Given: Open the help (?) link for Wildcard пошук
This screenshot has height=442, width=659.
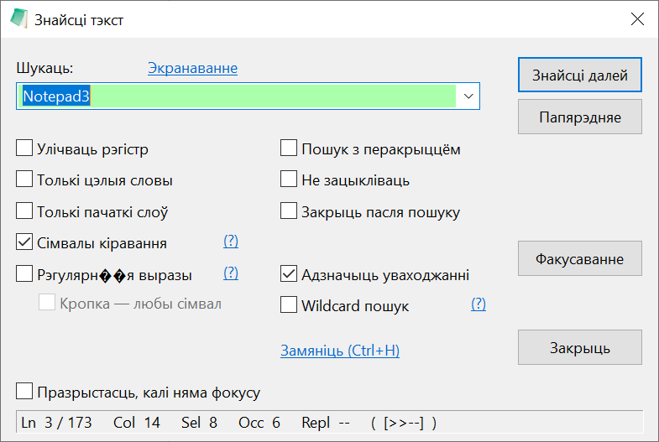Looking at the screenshot, I should pyautogui.click(x=479, y=304).
